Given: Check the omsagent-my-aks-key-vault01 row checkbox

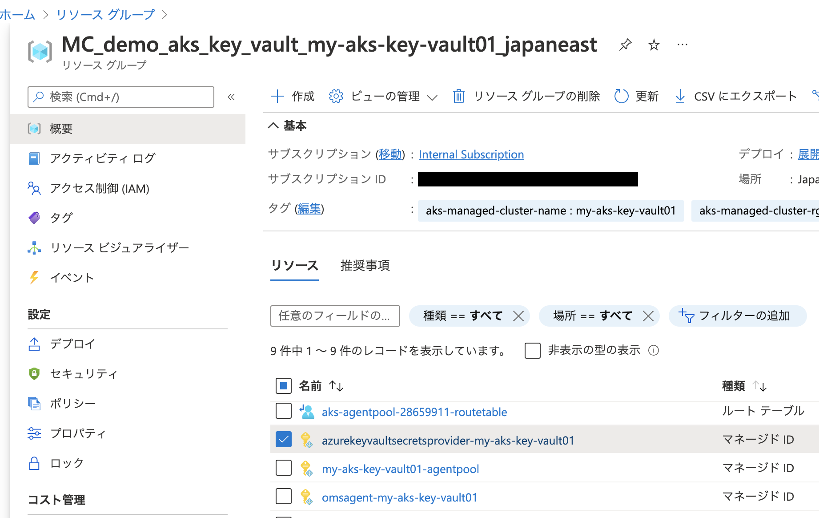Looking at the screenshot, I should pyautogui.click(x=284, y=496).
